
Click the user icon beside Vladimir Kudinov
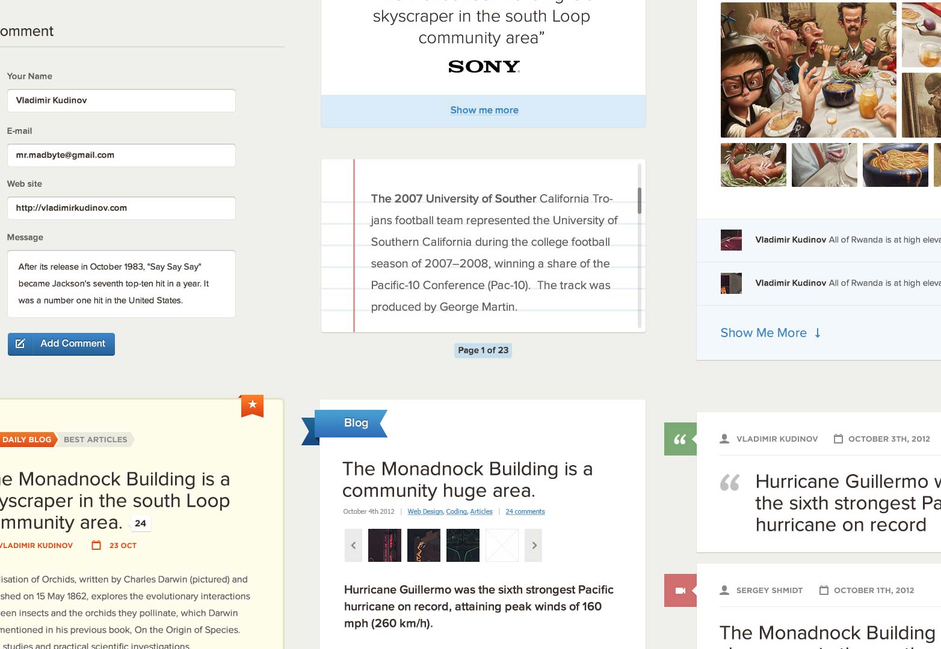pyautogui.click(x=724, y=439)
